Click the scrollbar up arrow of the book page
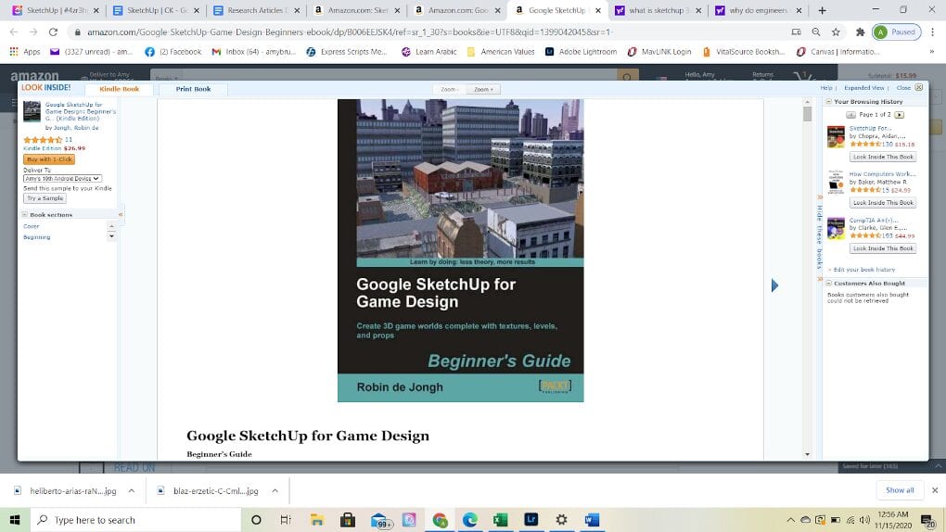946x532 pixels. click(807, 103)
